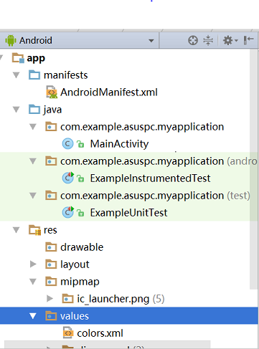Click the collapse all icon
Screen dimensions: 259x349
(208, 40)
